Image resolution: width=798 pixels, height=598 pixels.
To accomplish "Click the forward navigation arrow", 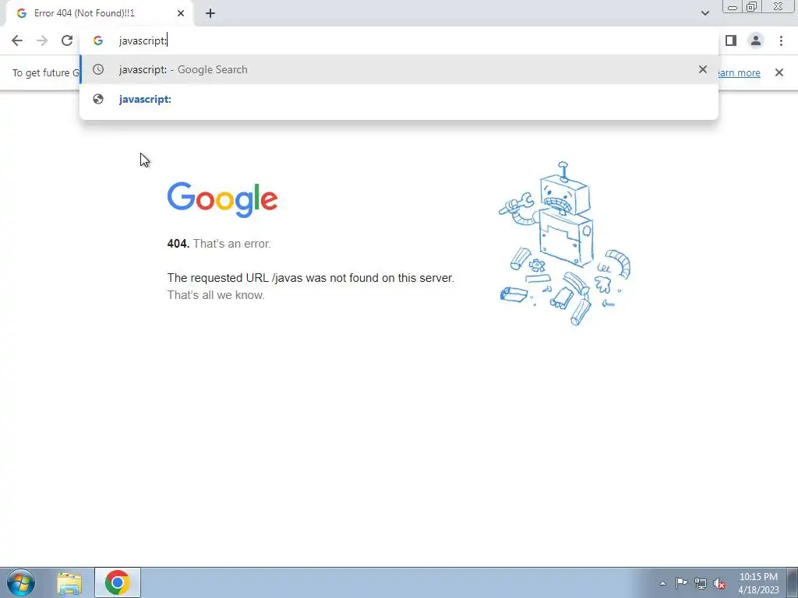I will pos(42,40).
